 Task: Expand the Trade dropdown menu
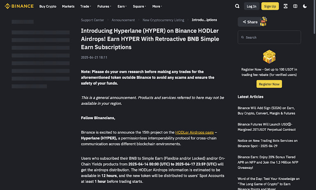click(x=86, y=6)
